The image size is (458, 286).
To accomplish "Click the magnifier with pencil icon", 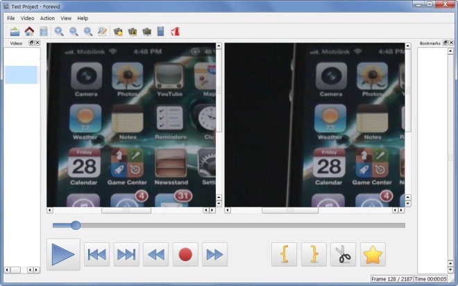I will click(102, 31).
